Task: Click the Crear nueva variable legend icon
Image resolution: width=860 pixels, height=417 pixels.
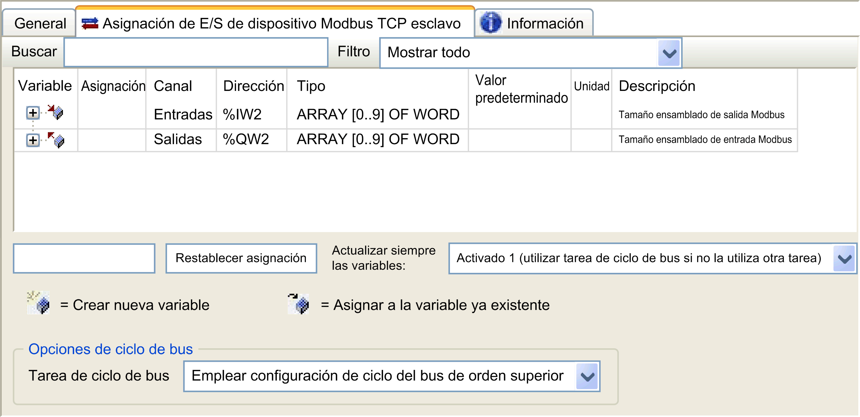Action: (x=39, y=303)
